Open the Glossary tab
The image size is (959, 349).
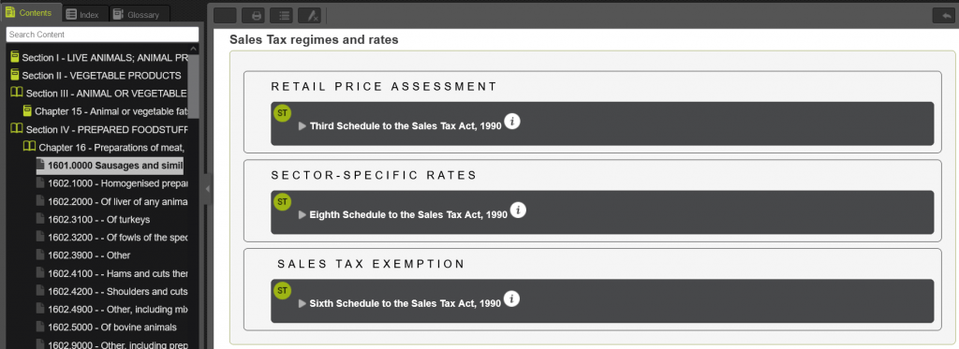point(137,15)
